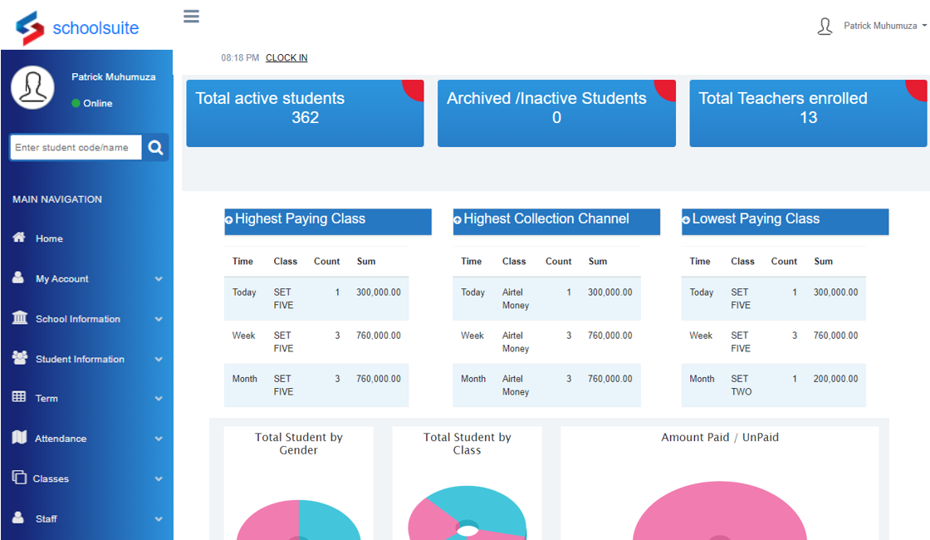This screenshot has width=930, height=540.
Task: Click the Classes copy icon
Action: point(19,478)
